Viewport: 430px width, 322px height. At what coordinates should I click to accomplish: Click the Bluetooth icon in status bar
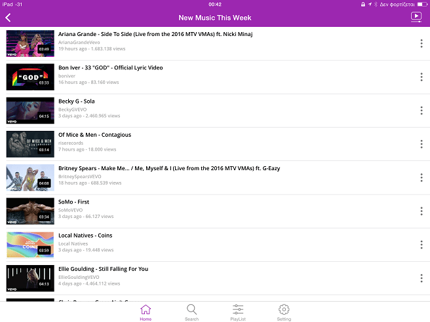pos(376,5)
